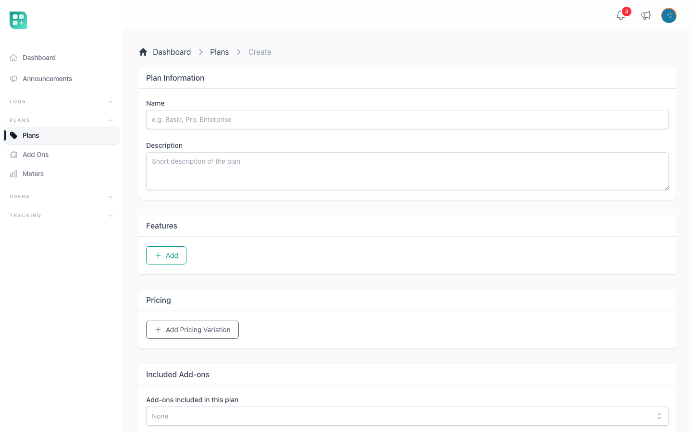Open announcements megaphone icon in header
This screenshot has height=432, width=692.
(x=646, y=15)
